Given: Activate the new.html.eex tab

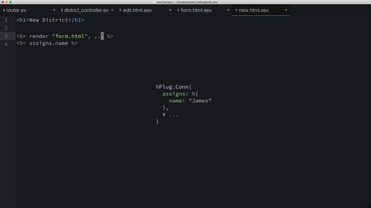Looking at the screenshot, I should (261, 10).
